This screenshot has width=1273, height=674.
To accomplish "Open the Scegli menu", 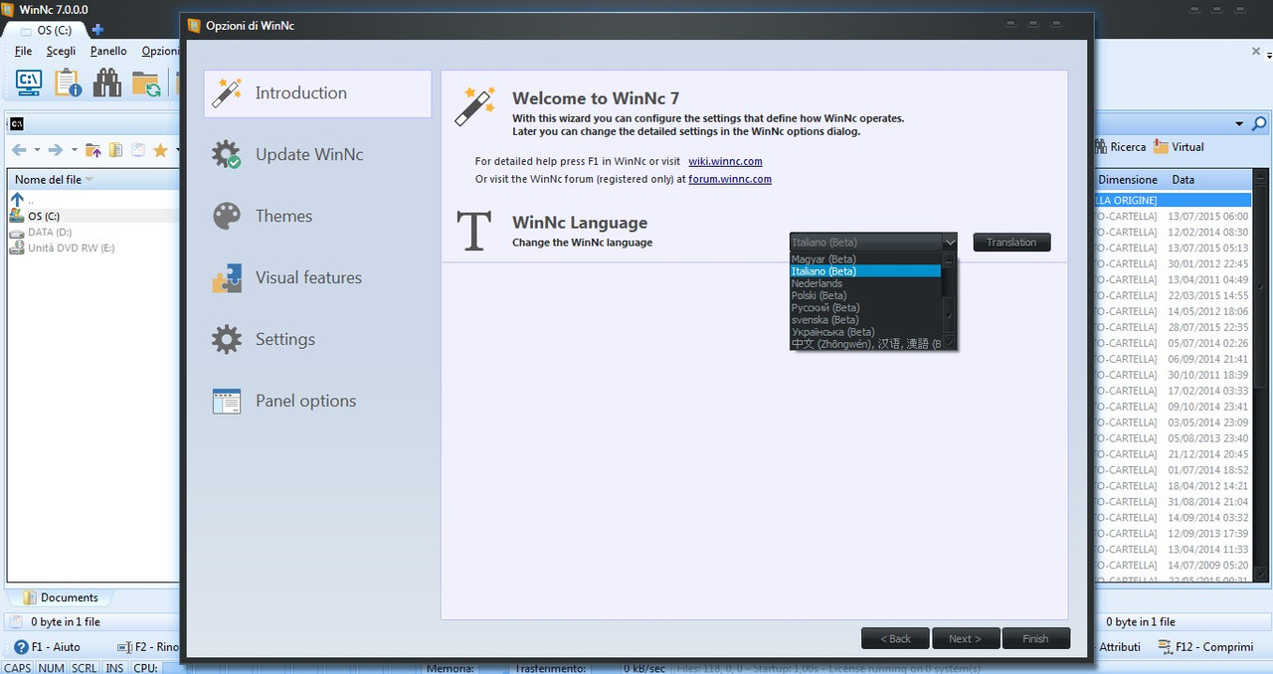I will [x=61, y=51].
